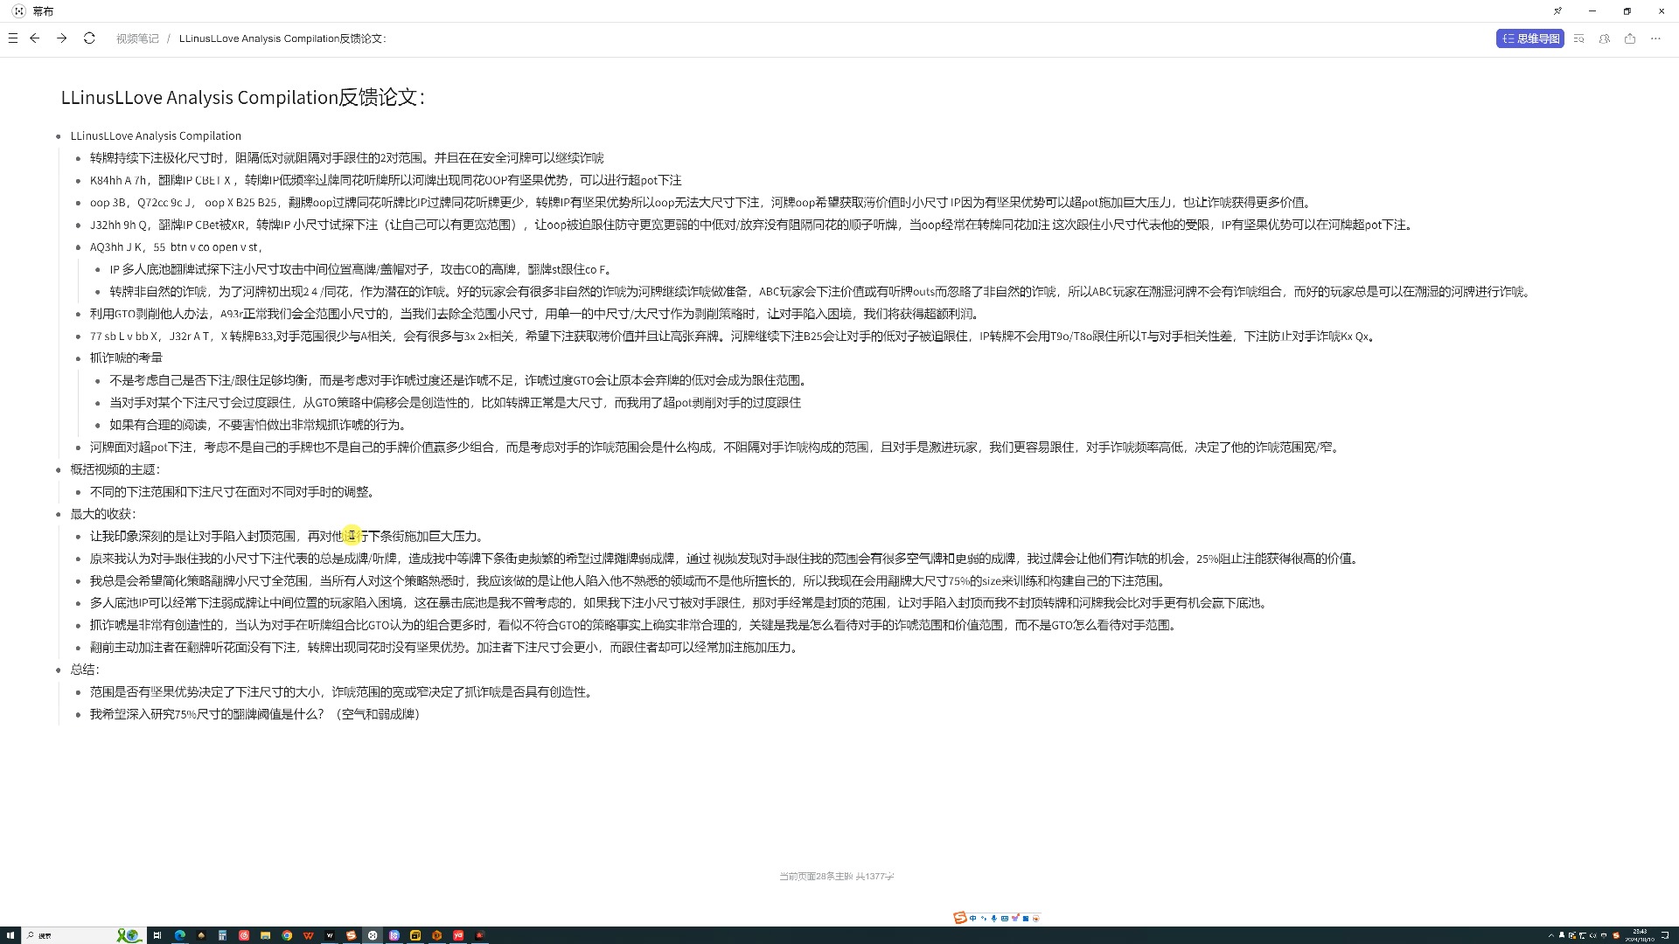Switch to the 幕布 taskbar app icon
This screenshot has width=1679, height=944.
(373, 935)
